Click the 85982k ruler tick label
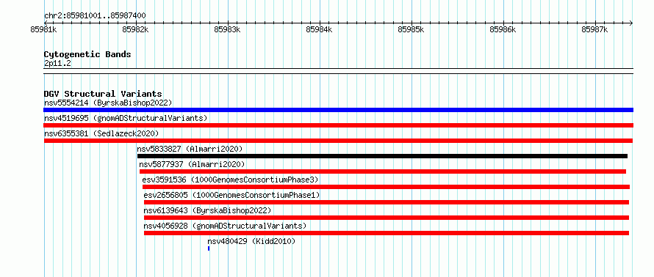This screenshot has height=277, width=654. (135, 29)
